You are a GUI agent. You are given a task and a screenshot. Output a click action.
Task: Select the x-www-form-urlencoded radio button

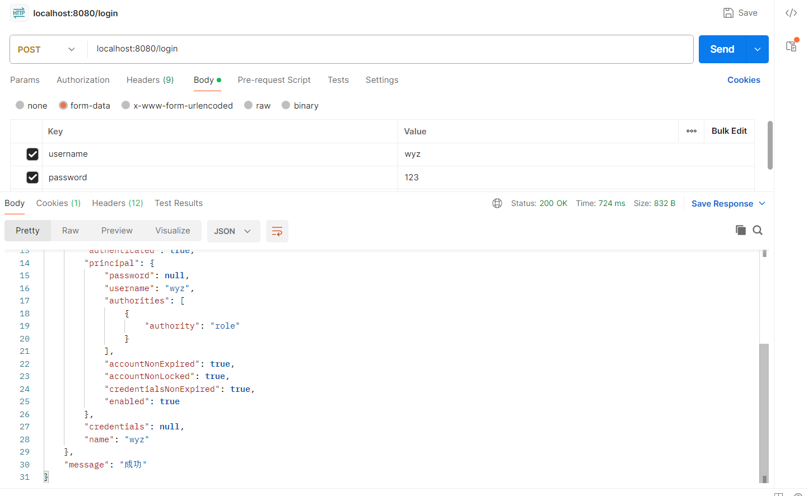(126, 105)
